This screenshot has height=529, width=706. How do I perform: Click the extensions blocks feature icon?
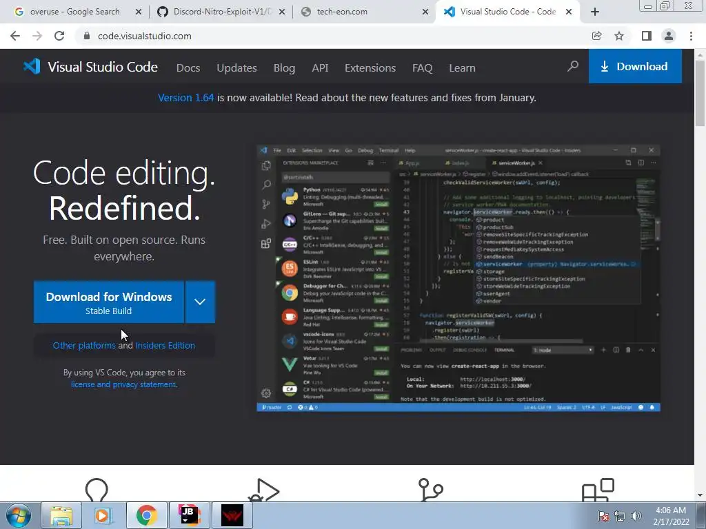[x=598, y=490]
